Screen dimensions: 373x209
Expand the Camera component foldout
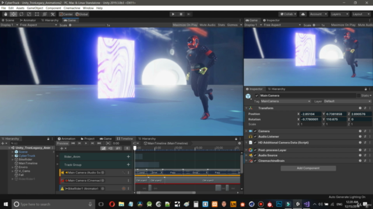pos(247,131)
